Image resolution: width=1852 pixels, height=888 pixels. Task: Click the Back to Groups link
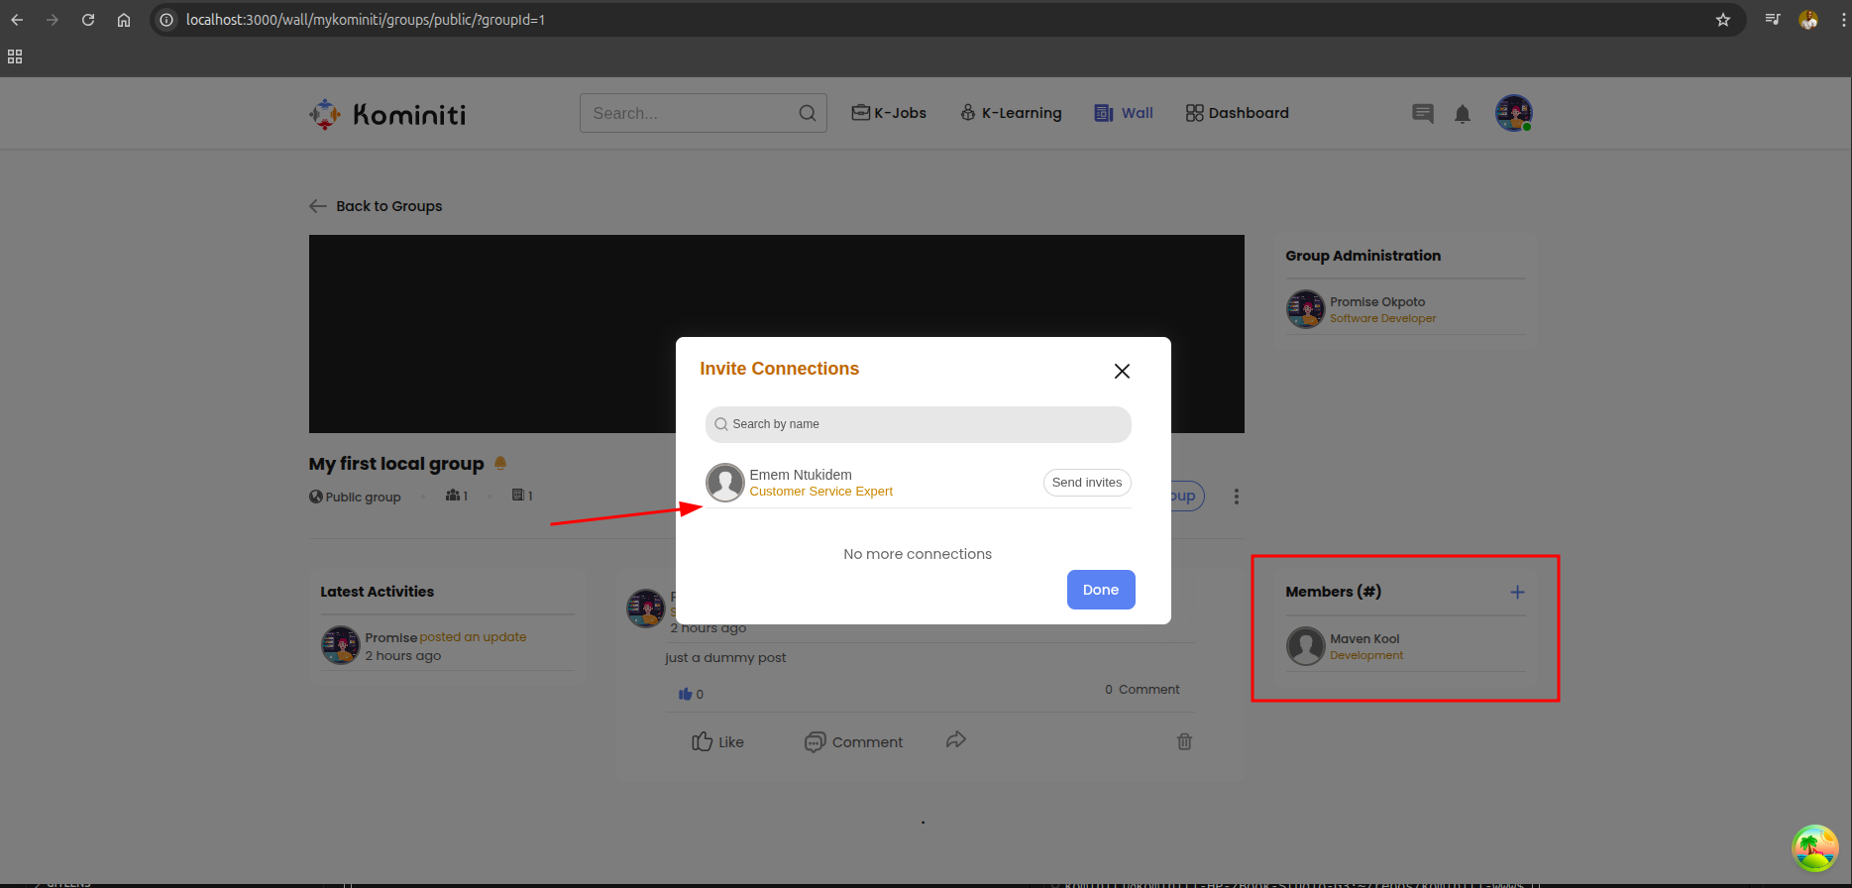click(377, 206)
